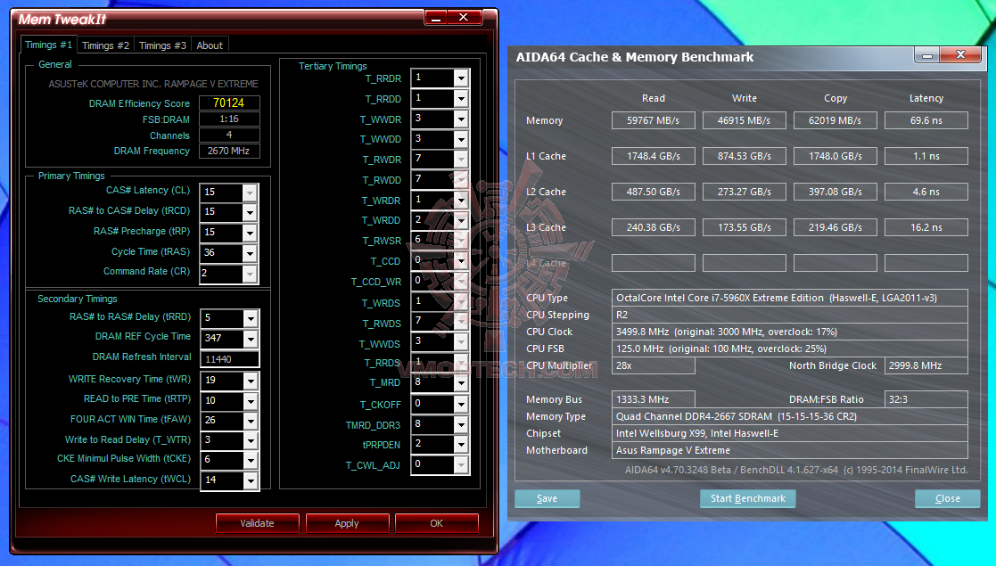Image resolution: width=996 pixels, height=566 pixels.
Task: Expand the READ to PRE Time (tRTP) dropdown
Action: 251,401
